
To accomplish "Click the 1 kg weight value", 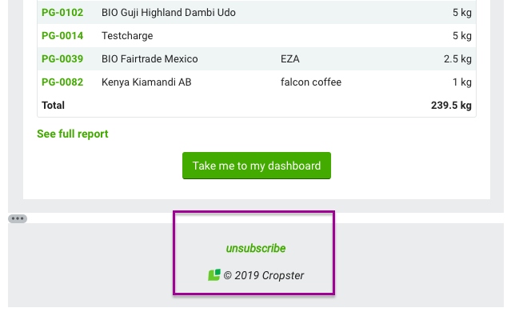I will pos(462,82).
